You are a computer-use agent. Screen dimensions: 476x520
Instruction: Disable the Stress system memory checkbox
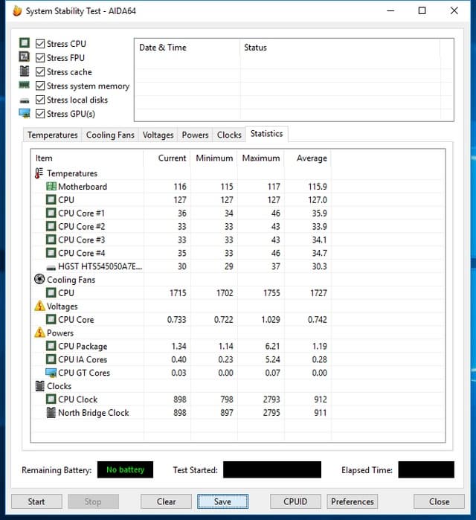(x=40, y=86)
